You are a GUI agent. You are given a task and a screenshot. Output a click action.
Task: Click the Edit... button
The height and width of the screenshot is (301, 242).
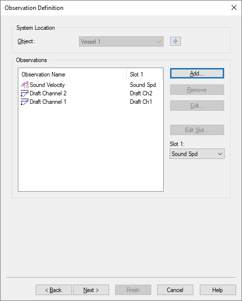[197, 106]
